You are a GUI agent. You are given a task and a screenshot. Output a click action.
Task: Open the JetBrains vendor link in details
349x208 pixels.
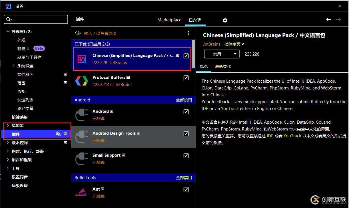pyautogui.click(x=212, y=44)
